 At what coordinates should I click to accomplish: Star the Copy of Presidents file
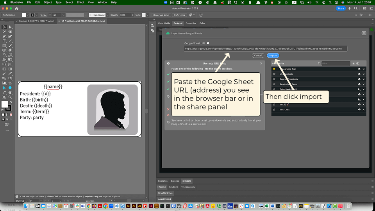tap(274, 79)
